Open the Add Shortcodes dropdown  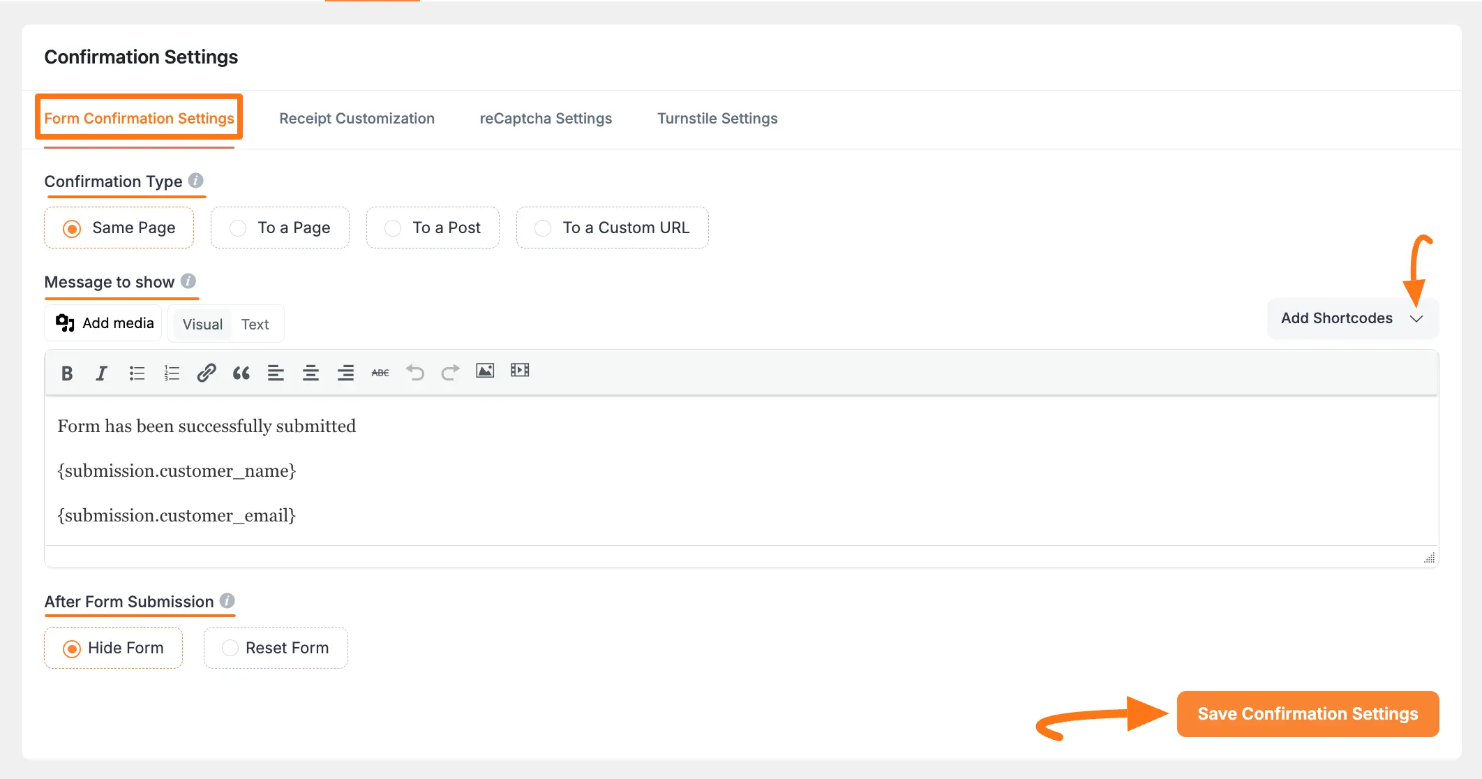tap(1352, 318)
